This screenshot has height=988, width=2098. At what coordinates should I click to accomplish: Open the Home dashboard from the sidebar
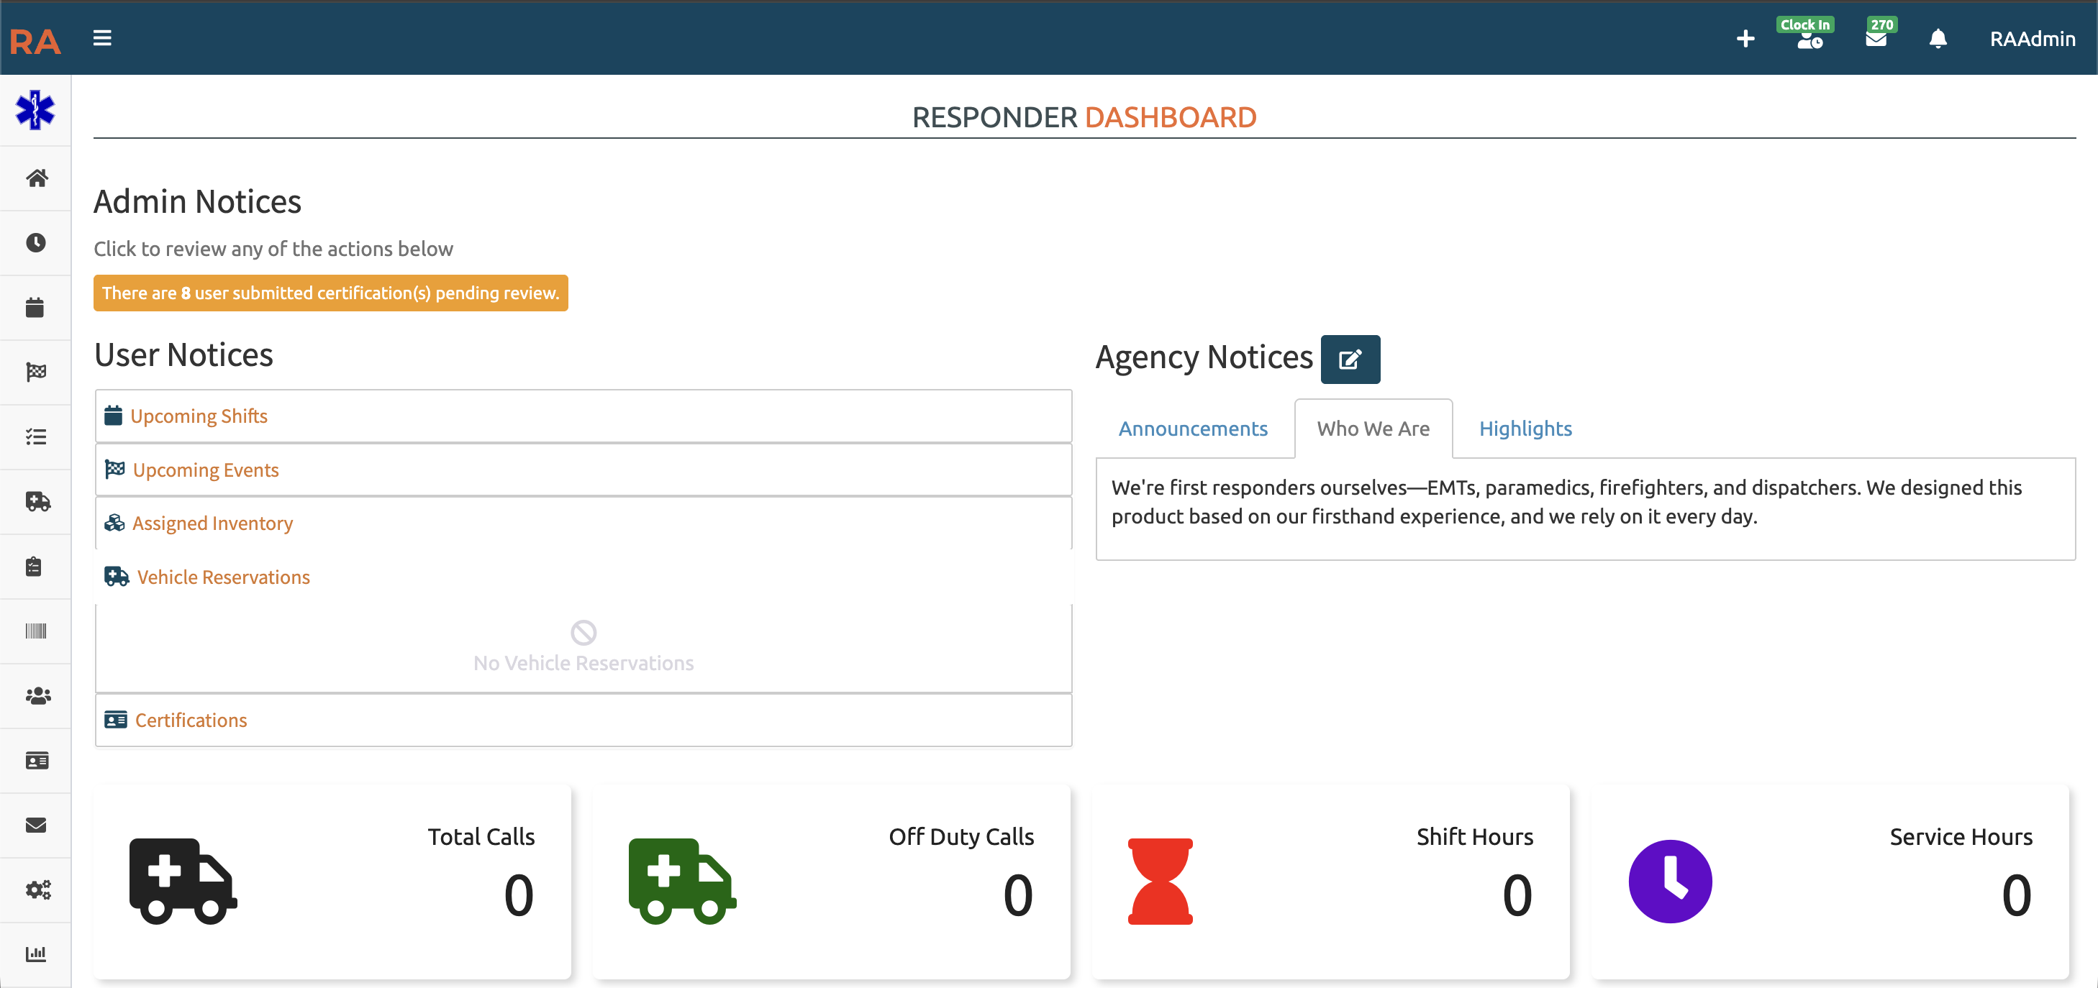point(36,178)
